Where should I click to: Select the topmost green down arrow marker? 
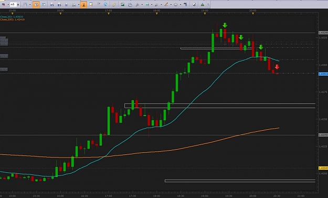[225, 25]
